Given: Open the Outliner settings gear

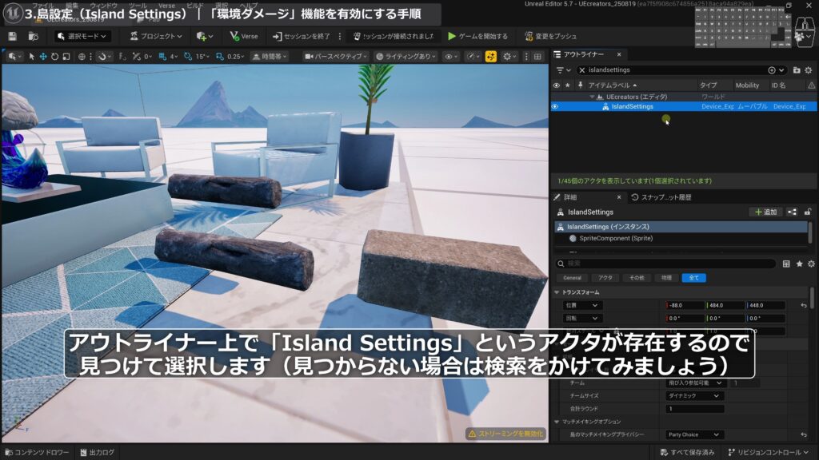Looking at the screenshot, I should pos(809,70).
